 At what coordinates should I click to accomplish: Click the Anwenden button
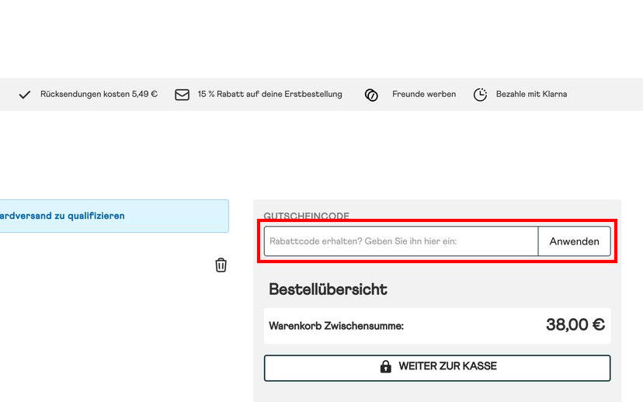coord(574,241)
